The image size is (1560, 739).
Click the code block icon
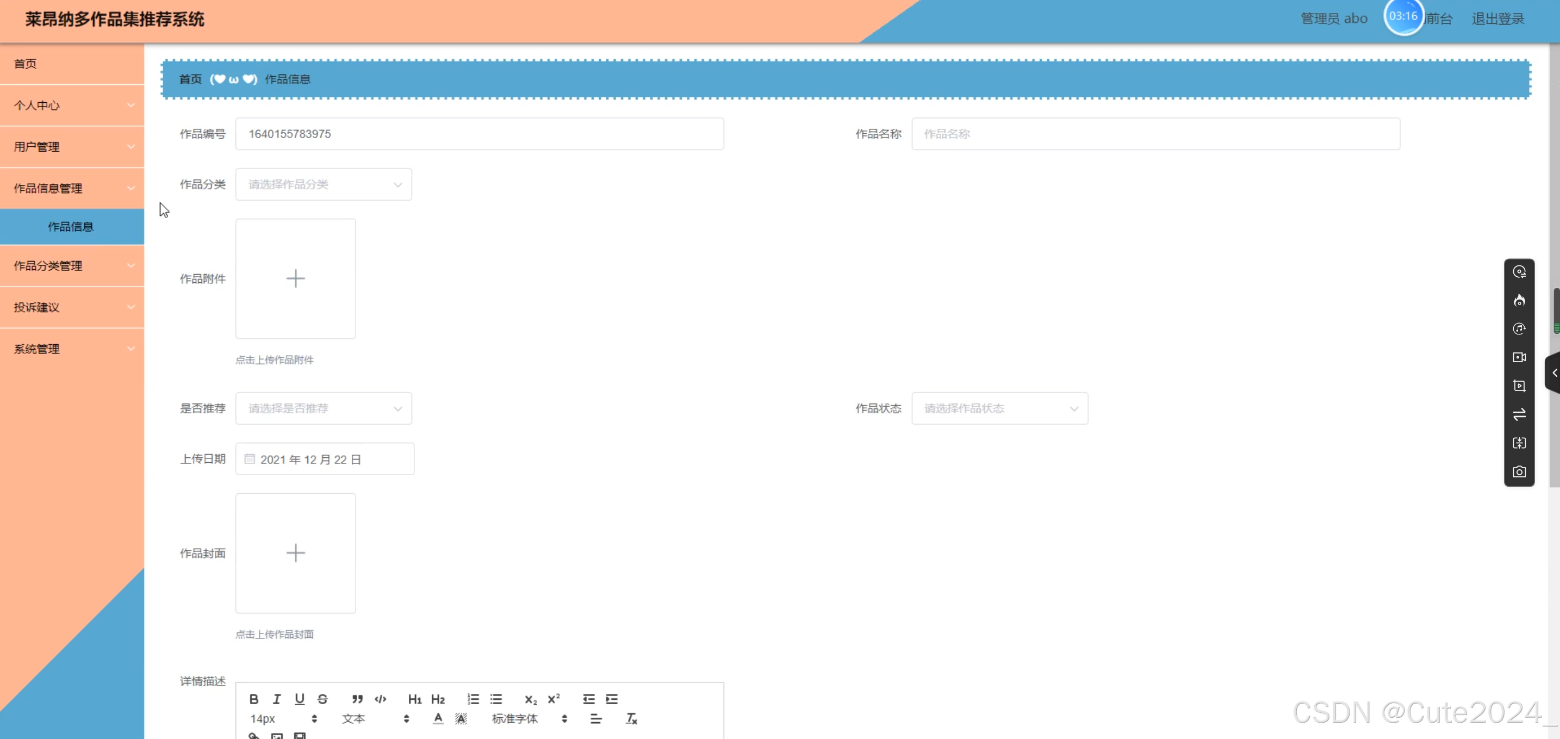[380, 699]
